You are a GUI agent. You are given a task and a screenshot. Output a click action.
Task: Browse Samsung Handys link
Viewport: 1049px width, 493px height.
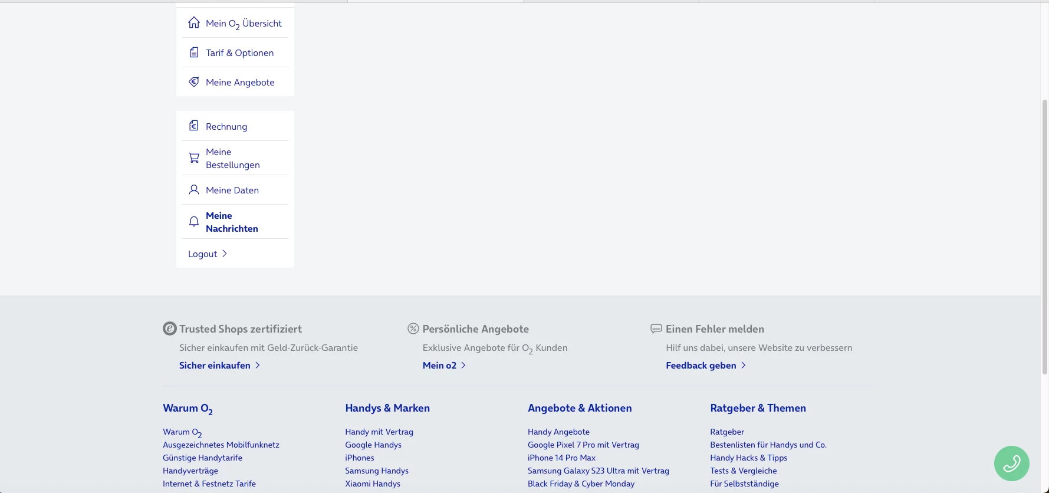377,471
